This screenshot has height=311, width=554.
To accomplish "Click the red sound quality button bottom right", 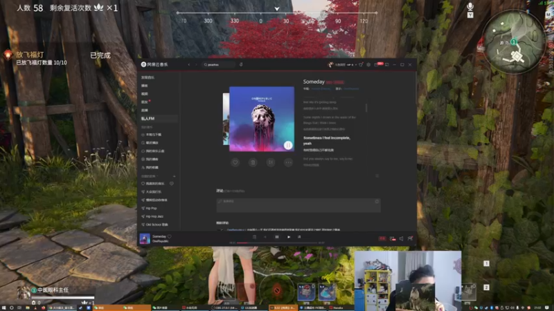I will [382, 238].
